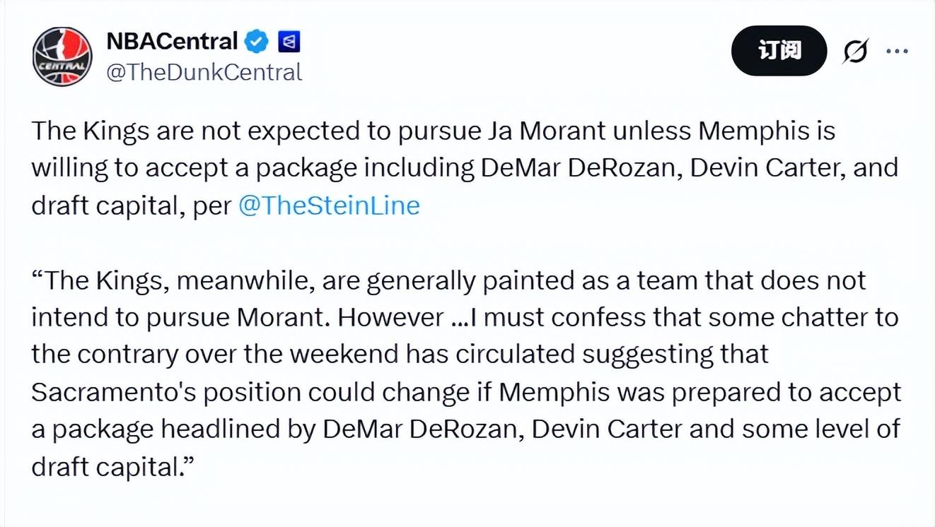The height and width of the screenshot is (527, 935).
Task: Click the square affiliate badge beside the checkmark
Action: point(289,42)
